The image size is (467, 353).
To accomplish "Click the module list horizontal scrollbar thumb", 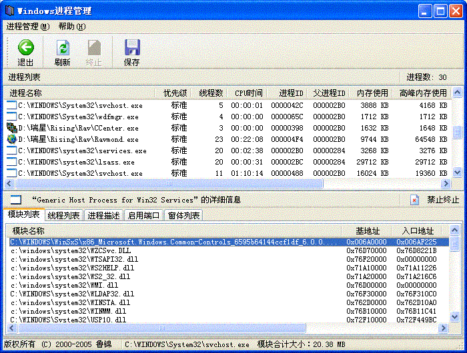I will tap(161, 328).
